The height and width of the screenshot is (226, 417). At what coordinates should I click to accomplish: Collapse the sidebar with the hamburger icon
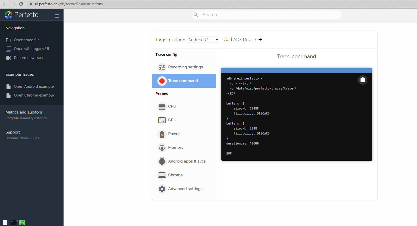[57, 16]
